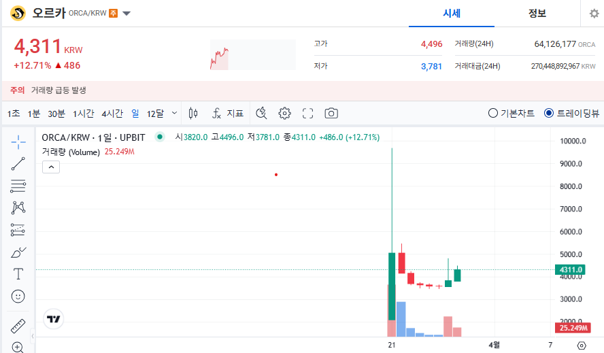Toggle fullscreen chart mode
The width and height of the screenshot is (604, 353).
307,114
